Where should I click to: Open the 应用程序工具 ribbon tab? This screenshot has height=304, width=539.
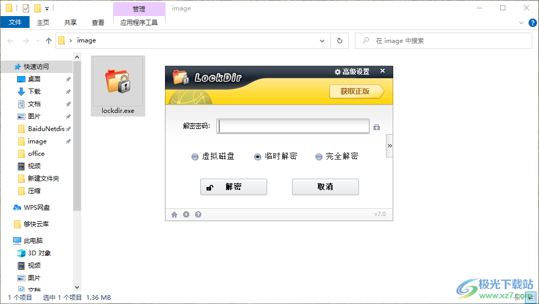tap(139, 22)
